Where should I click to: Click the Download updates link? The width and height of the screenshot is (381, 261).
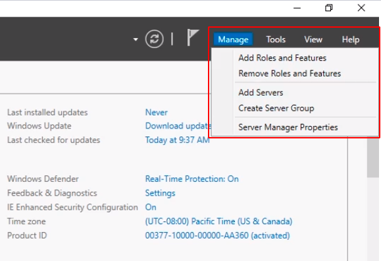pyautogui.click(x=178, y=126)
